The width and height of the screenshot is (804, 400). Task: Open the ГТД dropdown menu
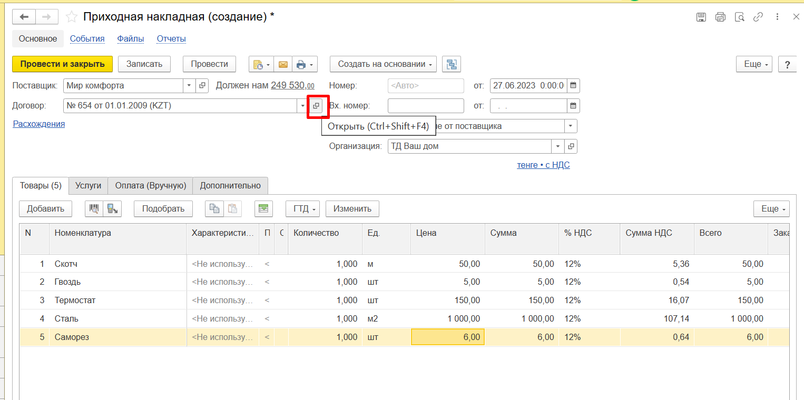coord(302,208)
